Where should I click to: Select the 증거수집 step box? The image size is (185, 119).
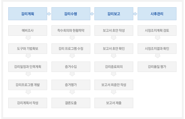(x=71, y=67)
